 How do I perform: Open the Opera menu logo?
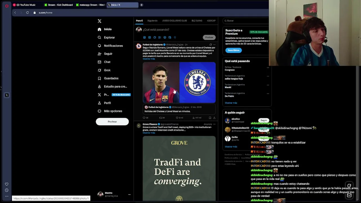[x=7, y=6]
